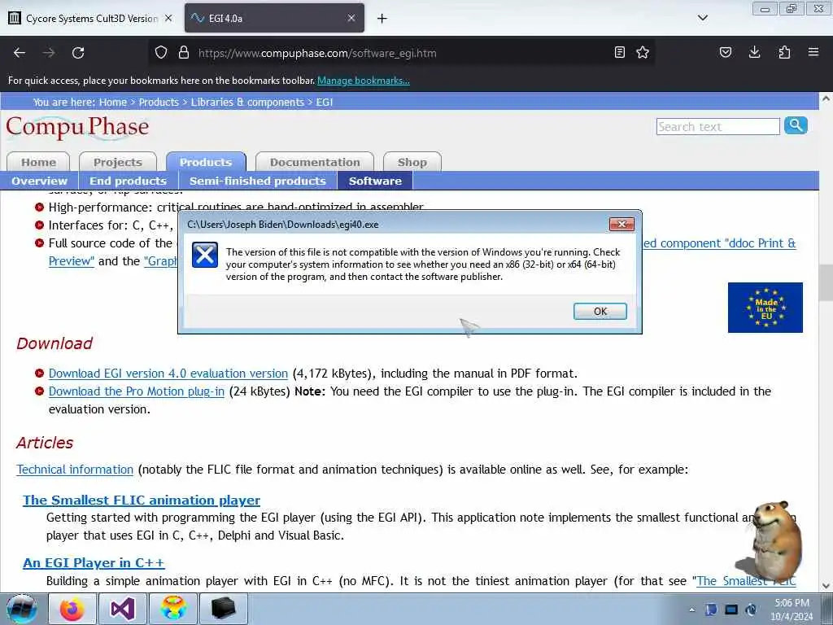The width and height of the screenshot is (833, 625).
Task: Open a new browser tab
Action: click(382, 19)
